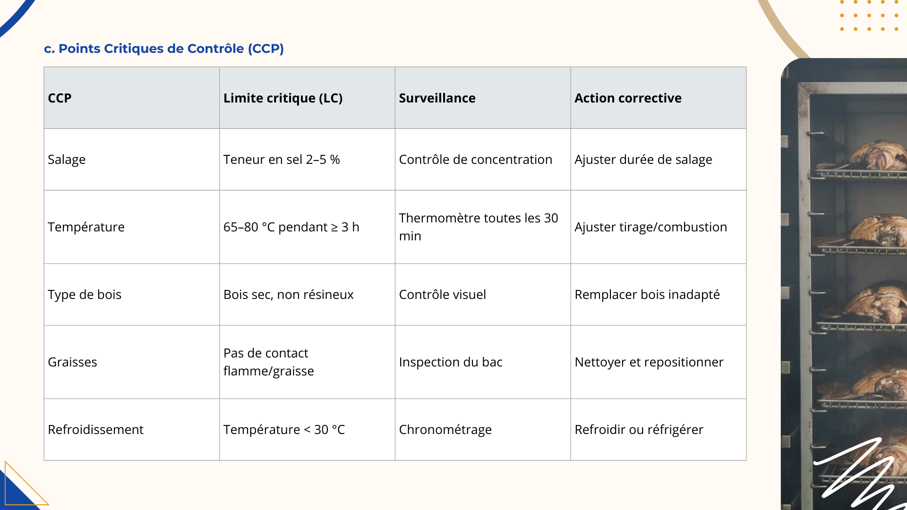Click the 'Bois sec, non résineux' cell
The width and height of the screenshot is (907, 510).
308,295
